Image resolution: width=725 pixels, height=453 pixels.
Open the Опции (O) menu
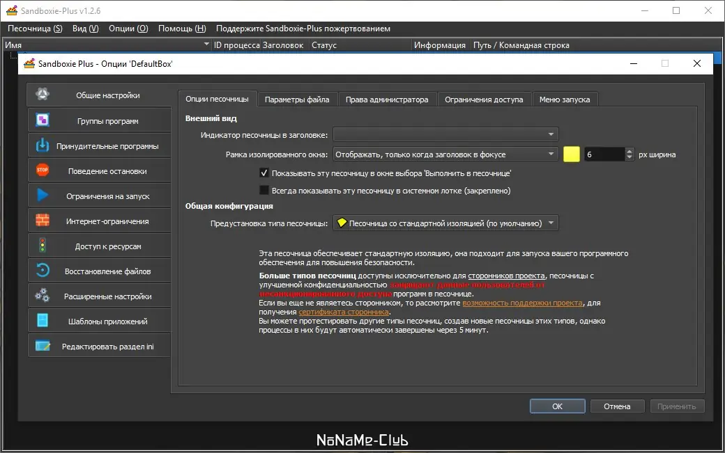click(128, 29)
